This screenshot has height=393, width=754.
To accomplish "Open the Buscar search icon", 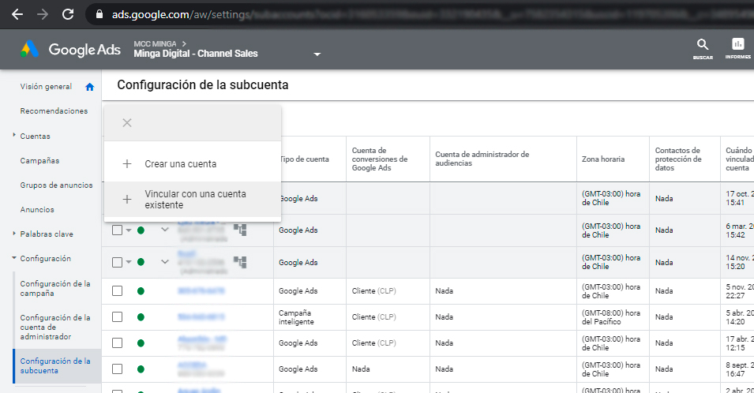I will [x=703, y=49].
